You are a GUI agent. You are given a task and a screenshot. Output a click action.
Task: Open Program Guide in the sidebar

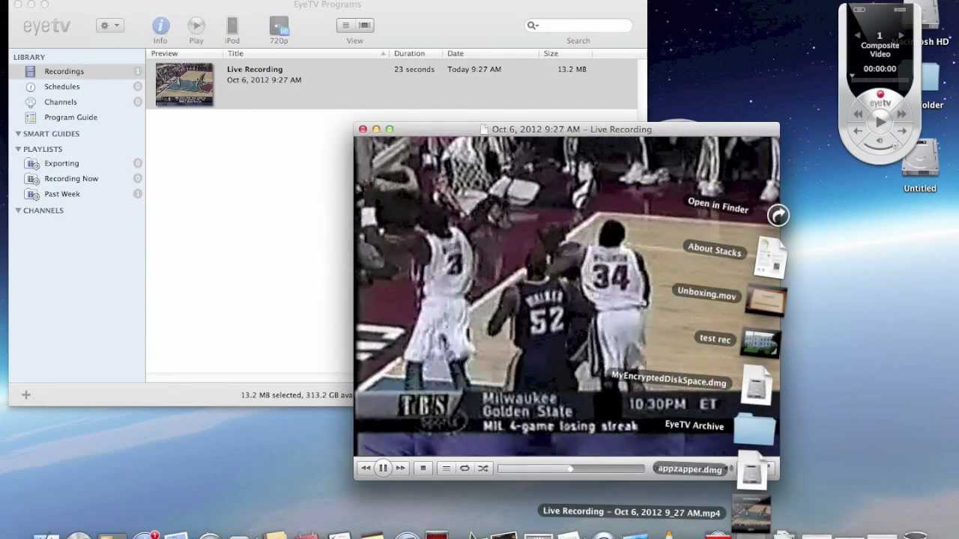click(77, 118)
